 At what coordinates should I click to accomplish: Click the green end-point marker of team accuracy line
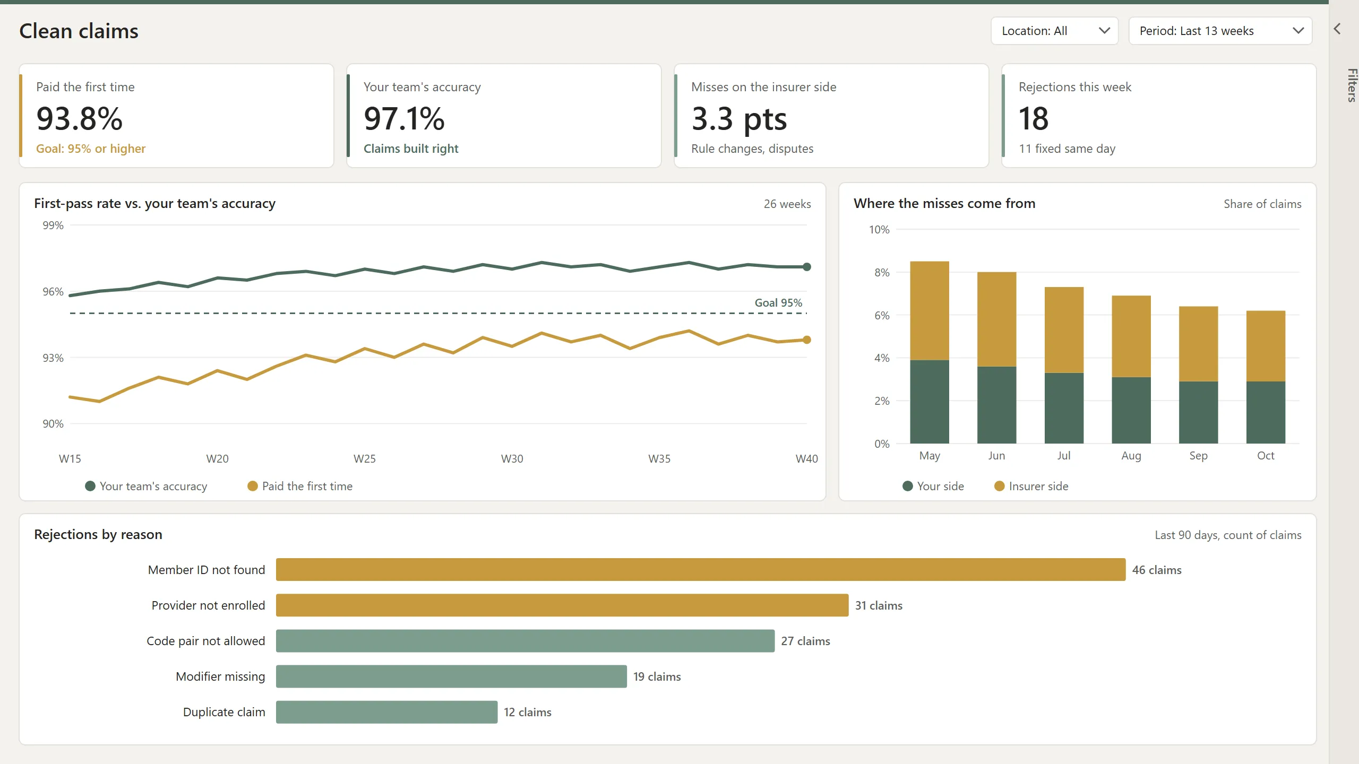click(x=807, y=267)
